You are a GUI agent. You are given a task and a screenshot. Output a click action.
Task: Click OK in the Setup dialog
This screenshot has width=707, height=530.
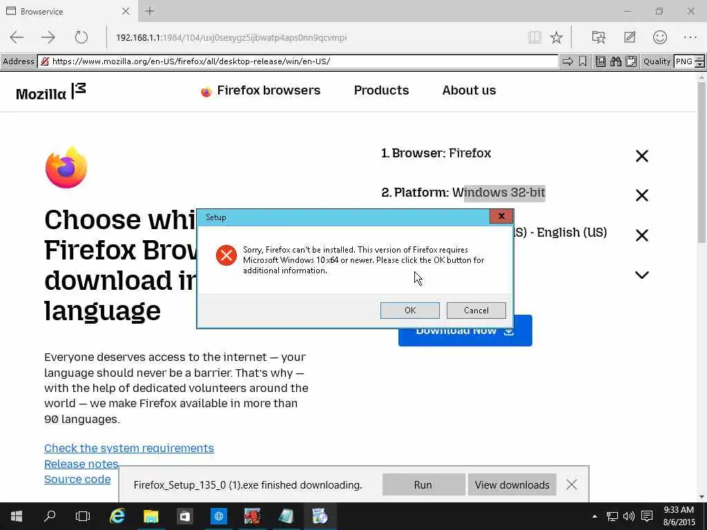click(410, 310)
